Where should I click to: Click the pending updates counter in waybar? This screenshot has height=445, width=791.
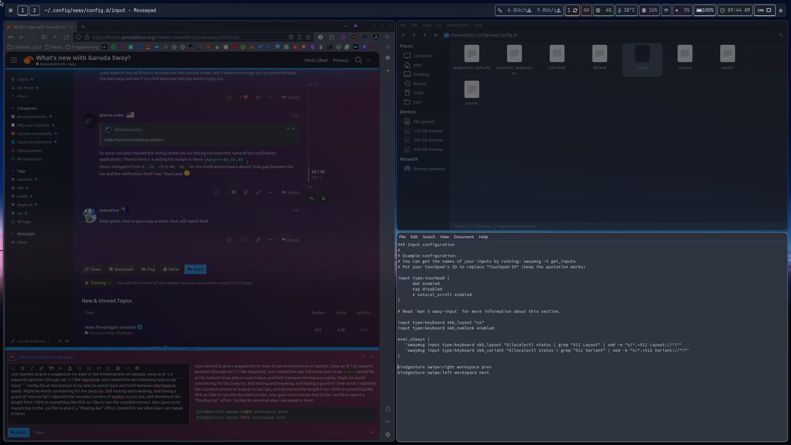point(572,10)
